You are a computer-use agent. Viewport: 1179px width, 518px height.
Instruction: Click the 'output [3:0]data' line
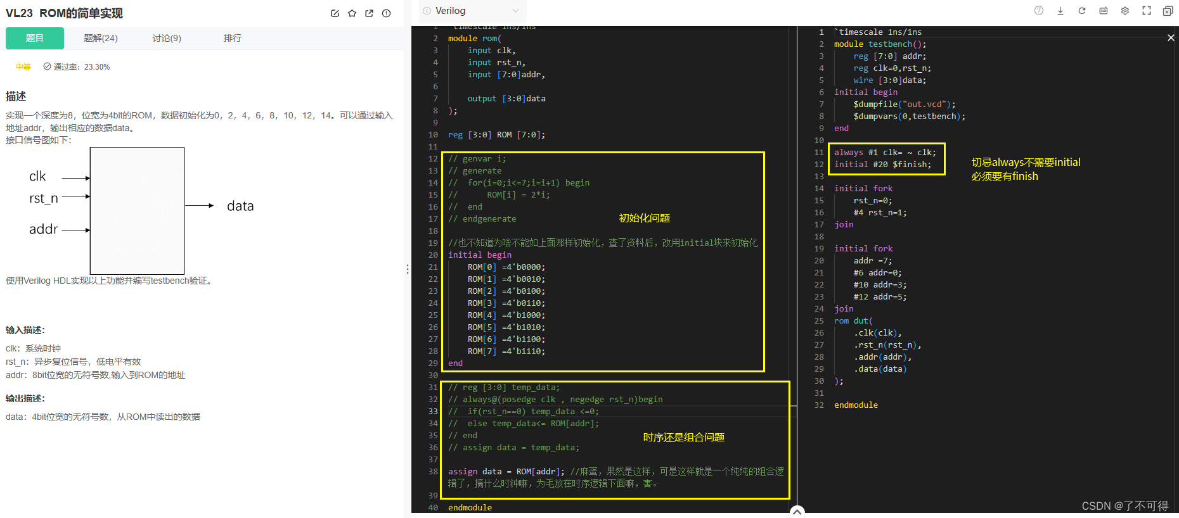pos(506,99)
